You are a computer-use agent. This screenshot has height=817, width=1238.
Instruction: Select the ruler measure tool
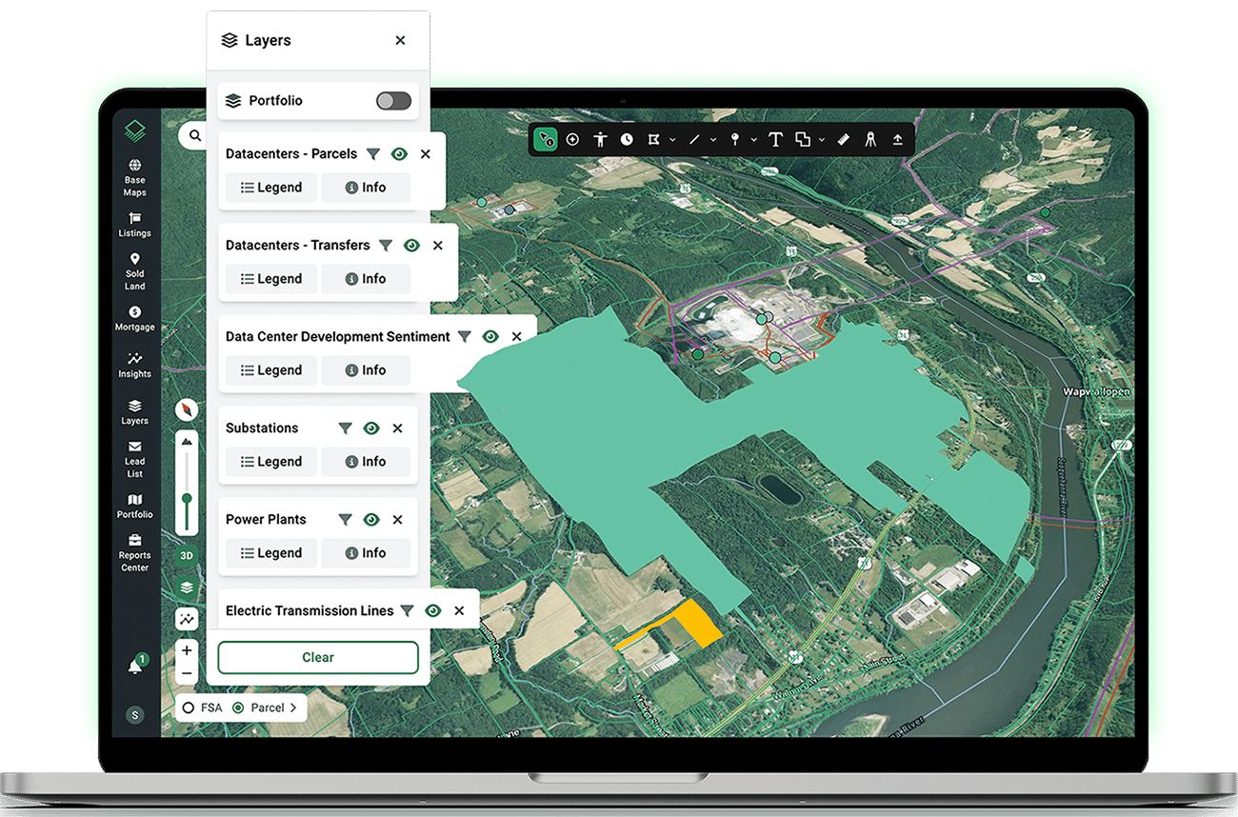pos(844,139)
